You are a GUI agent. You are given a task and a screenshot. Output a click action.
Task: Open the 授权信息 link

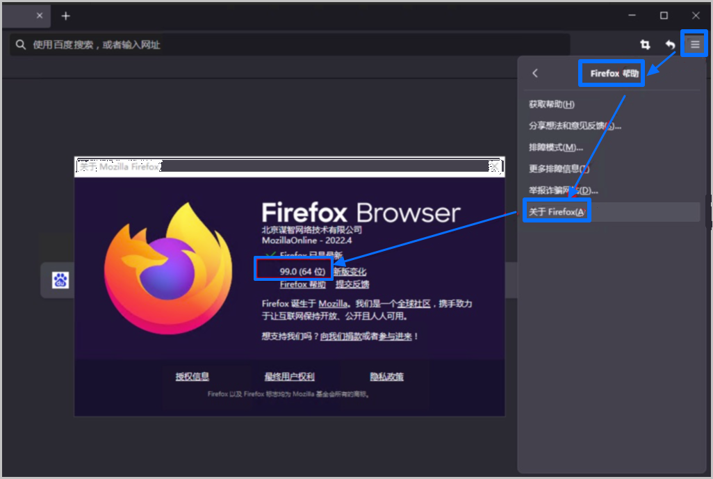pyautogui.click(x=192, y=376)
